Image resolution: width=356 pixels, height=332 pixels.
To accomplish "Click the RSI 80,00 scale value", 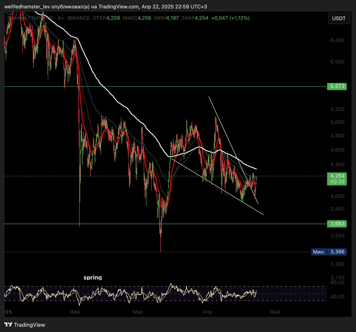I will pyautogui.click(x=337, y=283).
